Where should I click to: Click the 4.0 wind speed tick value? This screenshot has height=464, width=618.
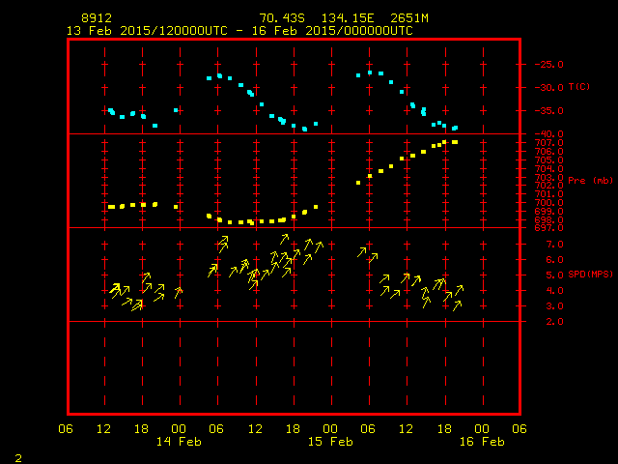(x=554, y=291)
